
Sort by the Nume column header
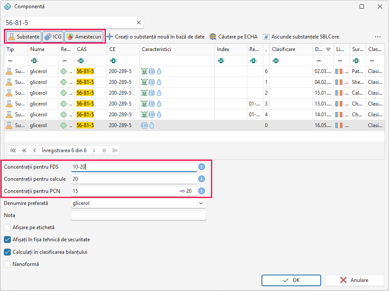43,49
